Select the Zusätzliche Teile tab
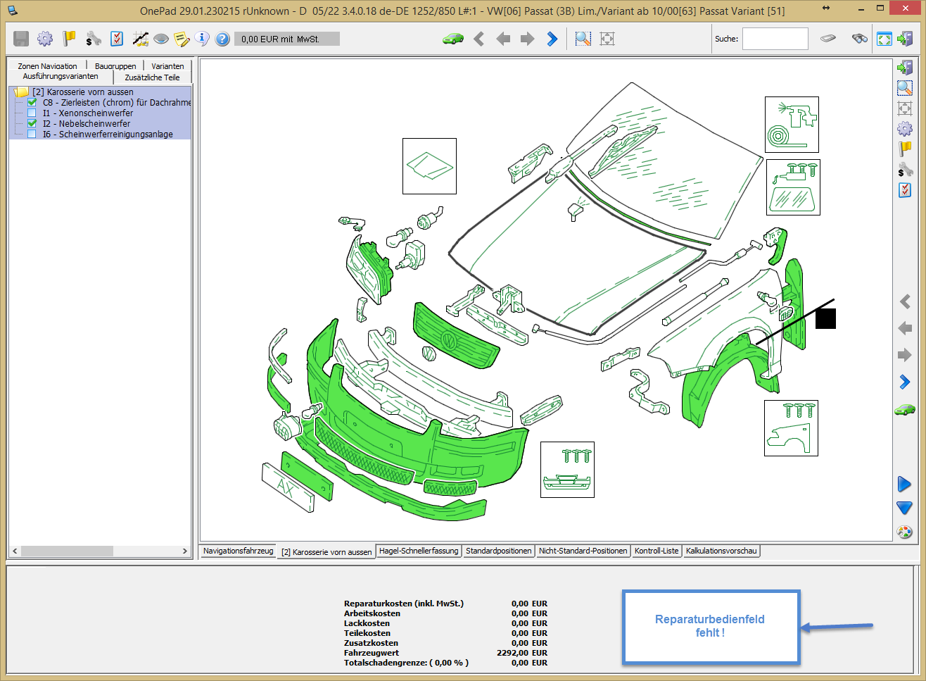This screenshot has height=681, width=926. [152, 77]
